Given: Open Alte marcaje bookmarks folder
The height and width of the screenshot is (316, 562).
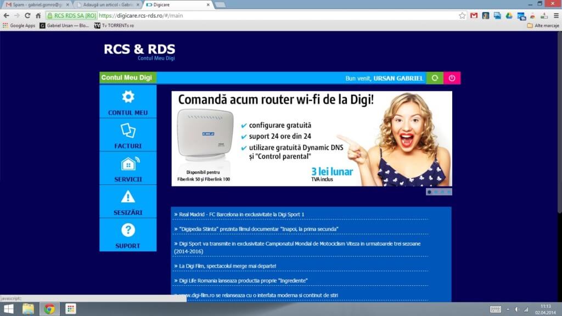Looking at the screenshot, I should point(543,25).
